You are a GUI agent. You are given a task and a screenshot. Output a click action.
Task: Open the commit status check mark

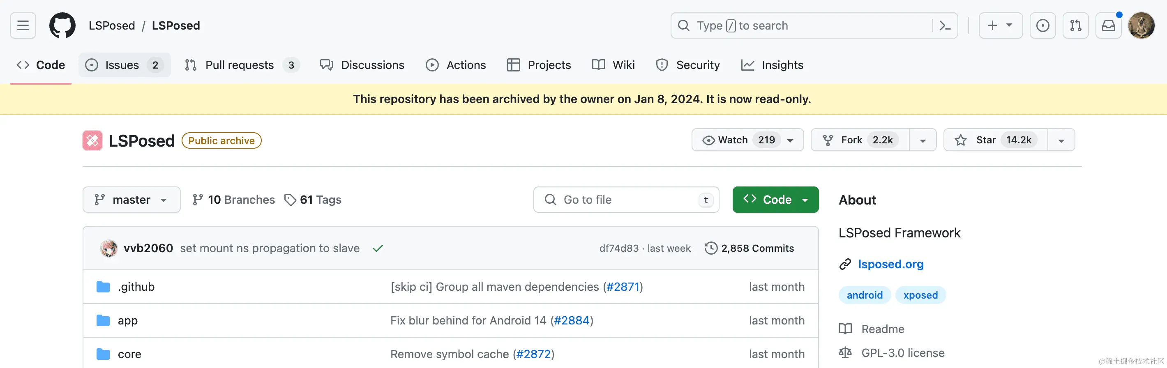tap(378, 248)
